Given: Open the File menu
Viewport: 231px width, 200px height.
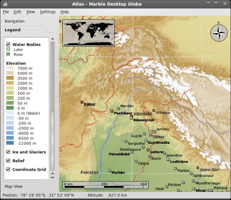Looking at the screenshot, I should coord(6,12).
